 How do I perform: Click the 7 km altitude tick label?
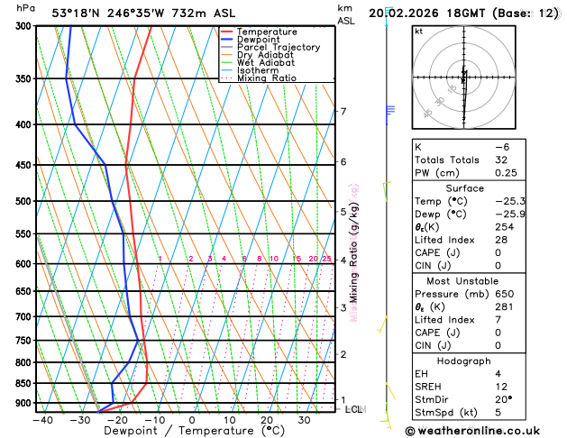[x=343, y=112]
